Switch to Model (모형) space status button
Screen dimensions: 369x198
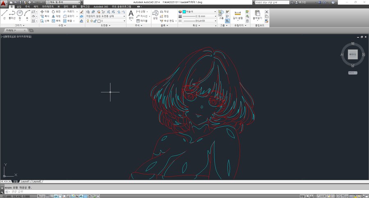point(302,196)
